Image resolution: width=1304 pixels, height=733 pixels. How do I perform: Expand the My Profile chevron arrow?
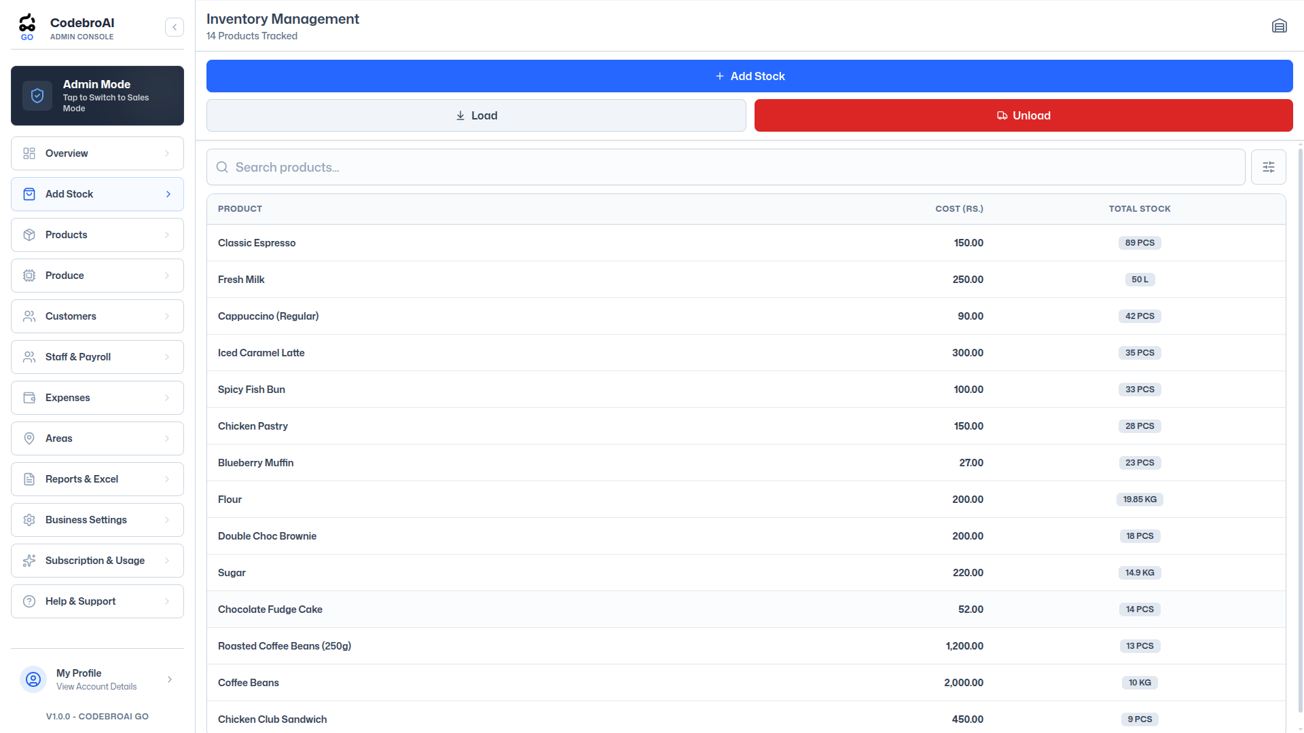coord(170,679)
